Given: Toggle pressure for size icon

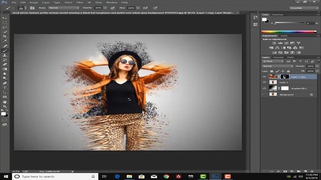Looking at the screenshot, I should (x=155, y=8).
